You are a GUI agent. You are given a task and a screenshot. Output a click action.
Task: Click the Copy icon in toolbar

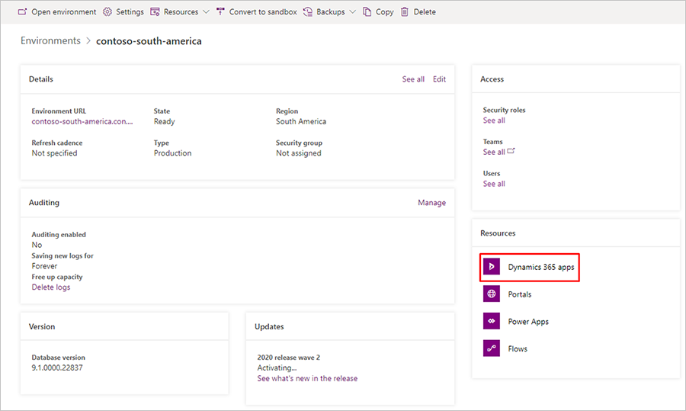367,11
